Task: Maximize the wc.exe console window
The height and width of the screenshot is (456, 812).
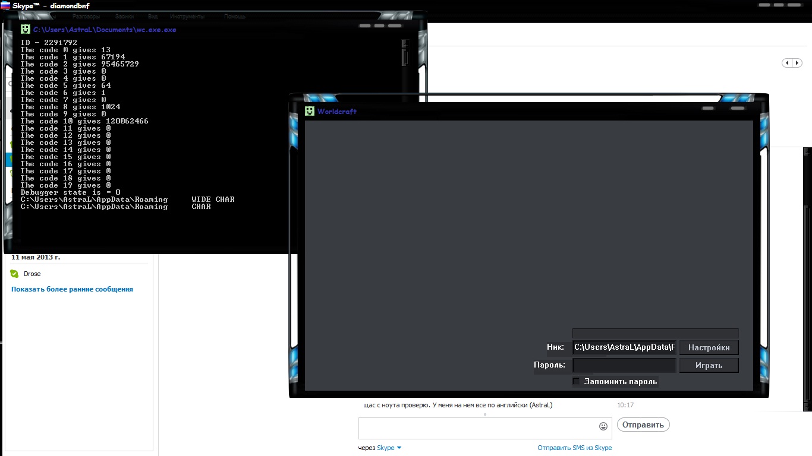Action: click(379, 26)
